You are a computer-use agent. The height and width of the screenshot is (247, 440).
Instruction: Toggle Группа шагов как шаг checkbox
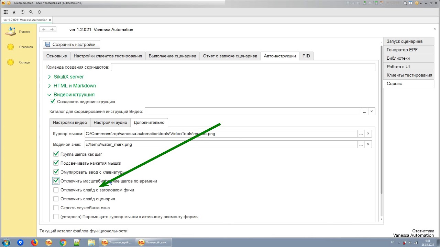coord(56,154)
